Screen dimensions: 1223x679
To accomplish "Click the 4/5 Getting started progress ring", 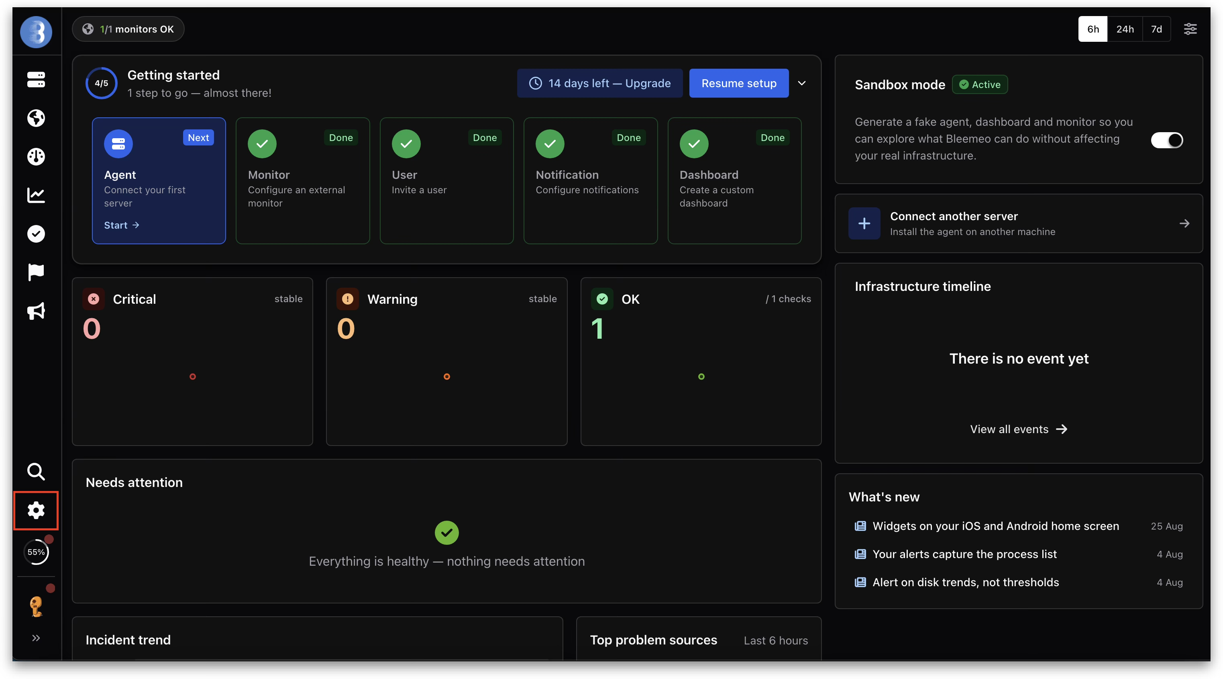I will 102,83.
